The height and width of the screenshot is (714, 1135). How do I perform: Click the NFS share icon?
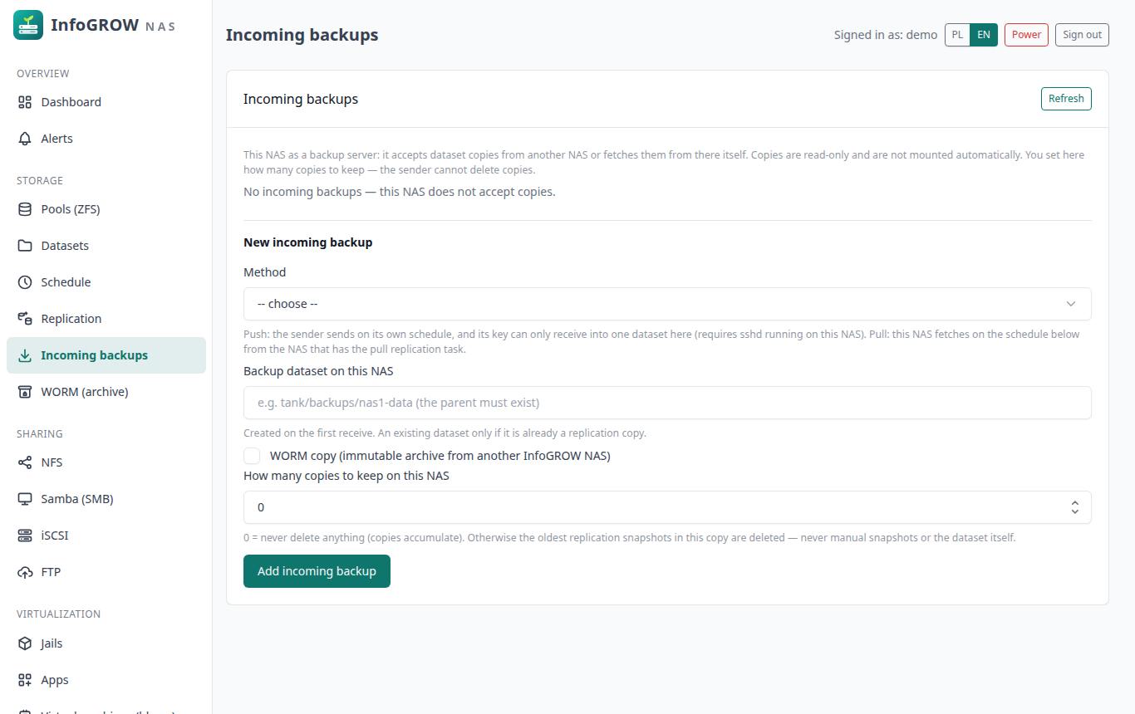point(25,462)
